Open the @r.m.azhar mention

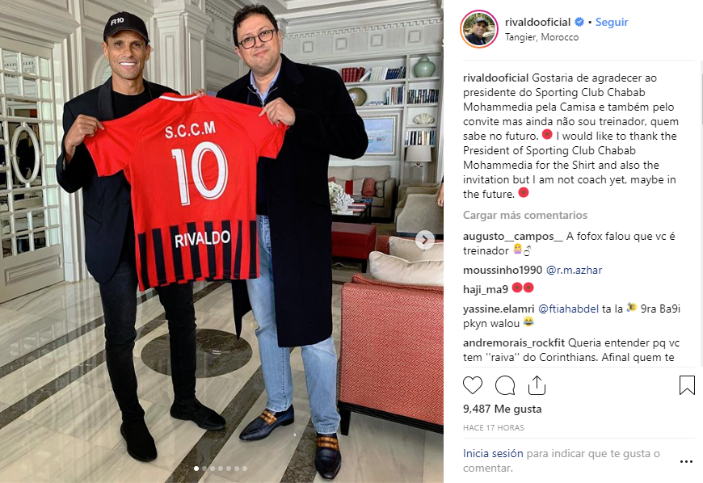pos(574,270)
